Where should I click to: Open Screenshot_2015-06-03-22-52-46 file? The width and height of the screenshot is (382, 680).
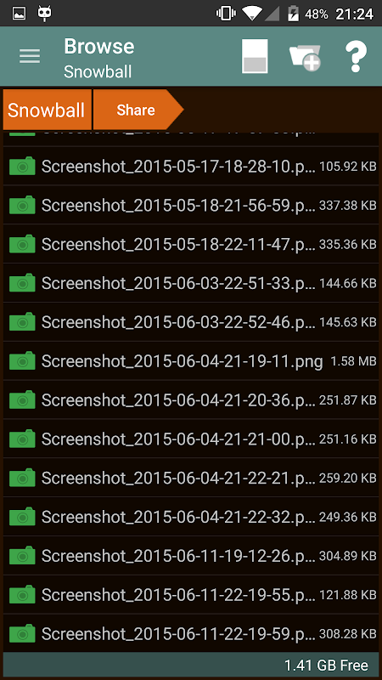click(x=191, y=322)
